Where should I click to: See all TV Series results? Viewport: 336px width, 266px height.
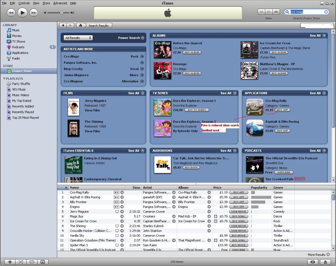tap(228, 93)
